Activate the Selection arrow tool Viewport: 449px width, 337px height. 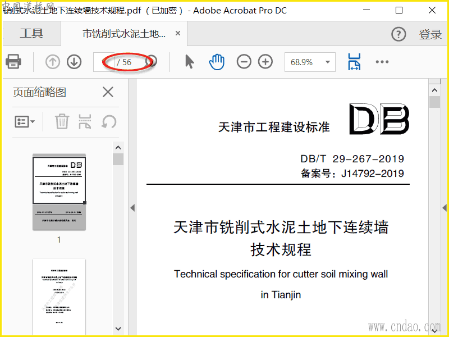(x=189, y=62)
